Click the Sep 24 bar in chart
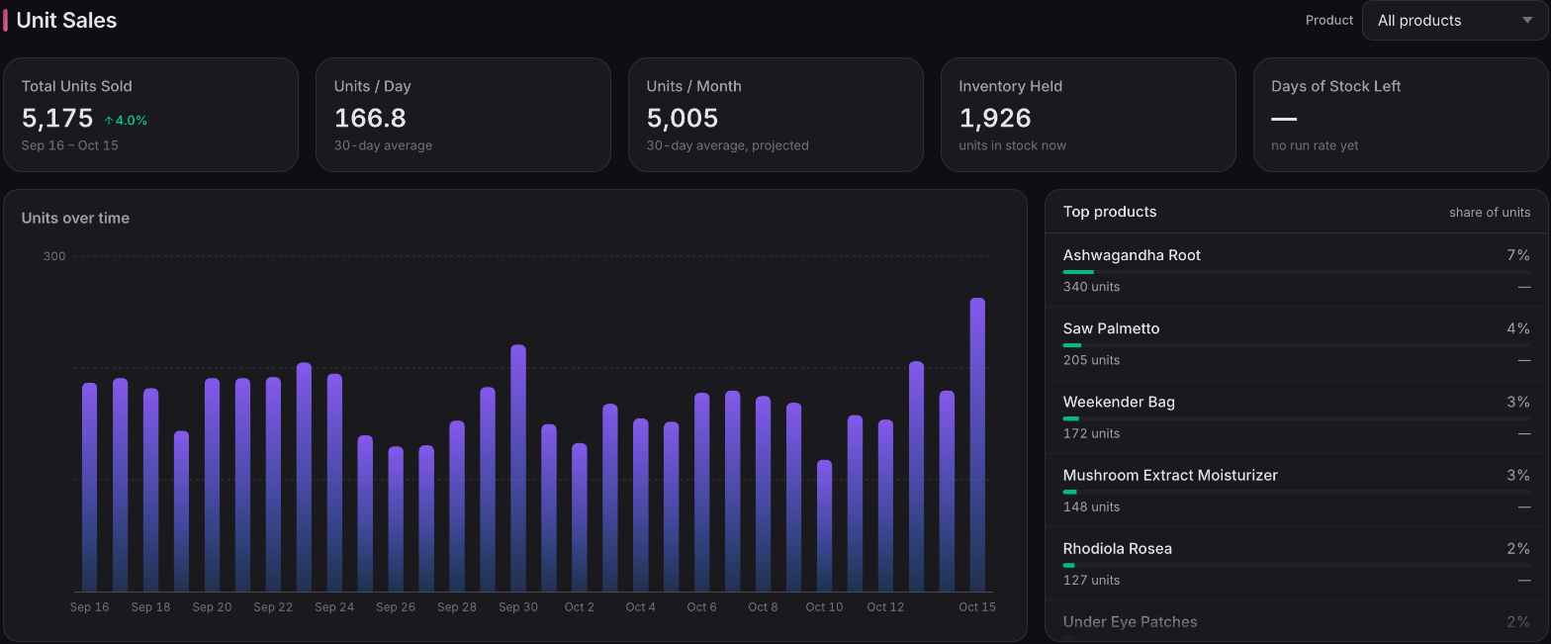The width and height of the screenshot is (1551, 644). (x=334, y=483)
